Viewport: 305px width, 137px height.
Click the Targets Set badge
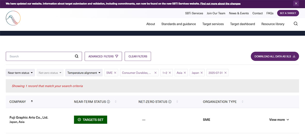point(90,120)
